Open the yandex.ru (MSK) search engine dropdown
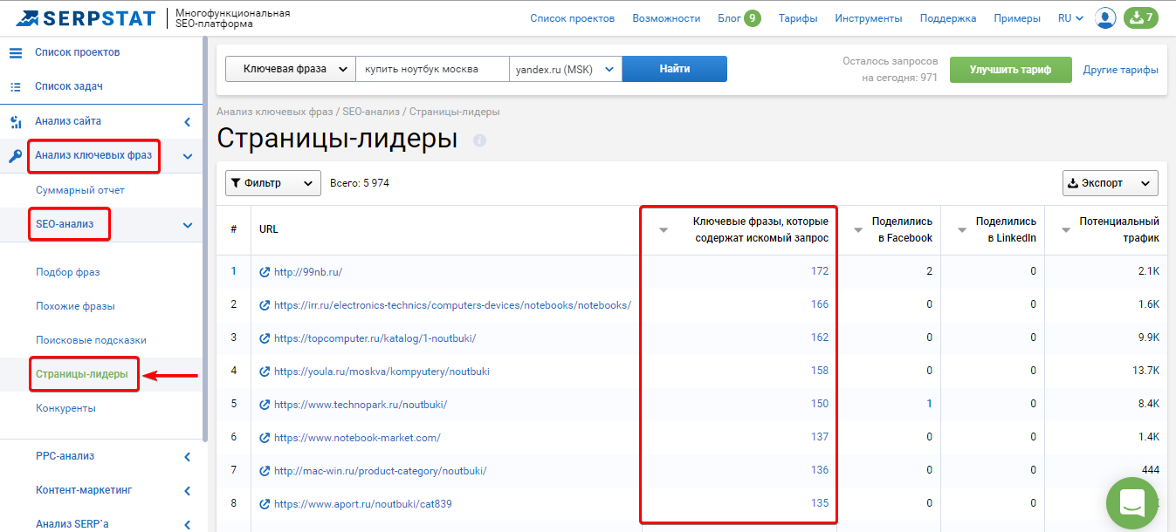The image size is (1176, 532). pos(566,69)
